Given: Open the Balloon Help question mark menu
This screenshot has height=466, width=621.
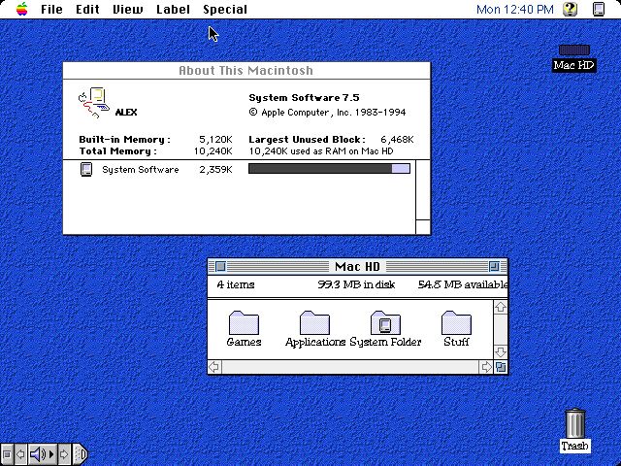Looking at the screenshot, I should (570, 9).
